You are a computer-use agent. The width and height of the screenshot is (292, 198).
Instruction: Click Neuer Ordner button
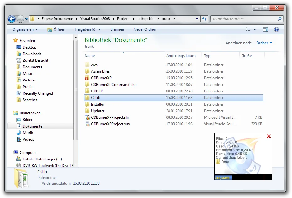(145, 29)
